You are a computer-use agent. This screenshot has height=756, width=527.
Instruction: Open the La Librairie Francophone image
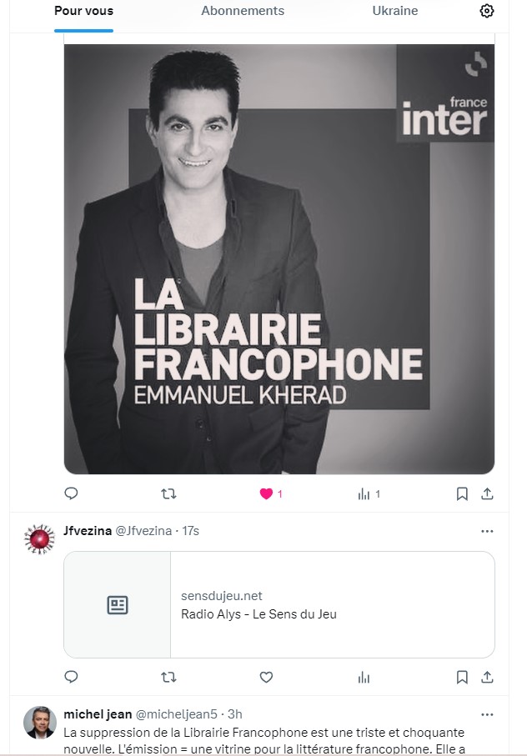click(x=279, y=258)
